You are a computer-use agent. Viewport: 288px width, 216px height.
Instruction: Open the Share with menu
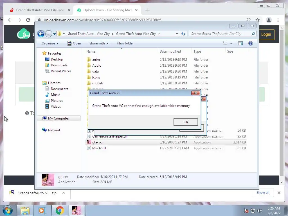tap(99, 43)
